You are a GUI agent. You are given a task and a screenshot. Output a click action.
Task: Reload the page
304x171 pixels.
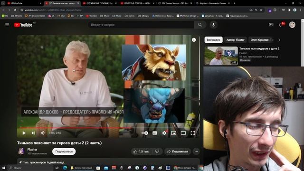coord(15,10)
